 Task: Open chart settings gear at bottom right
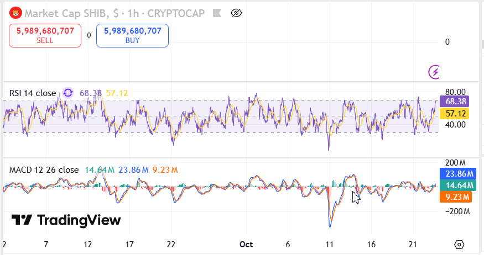pos(459,244)
